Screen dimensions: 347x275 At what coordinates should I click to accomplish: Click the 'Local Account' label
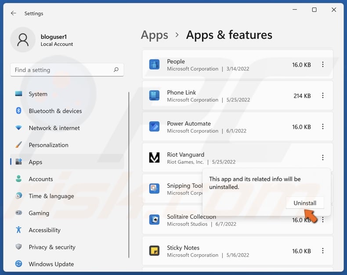57,44
